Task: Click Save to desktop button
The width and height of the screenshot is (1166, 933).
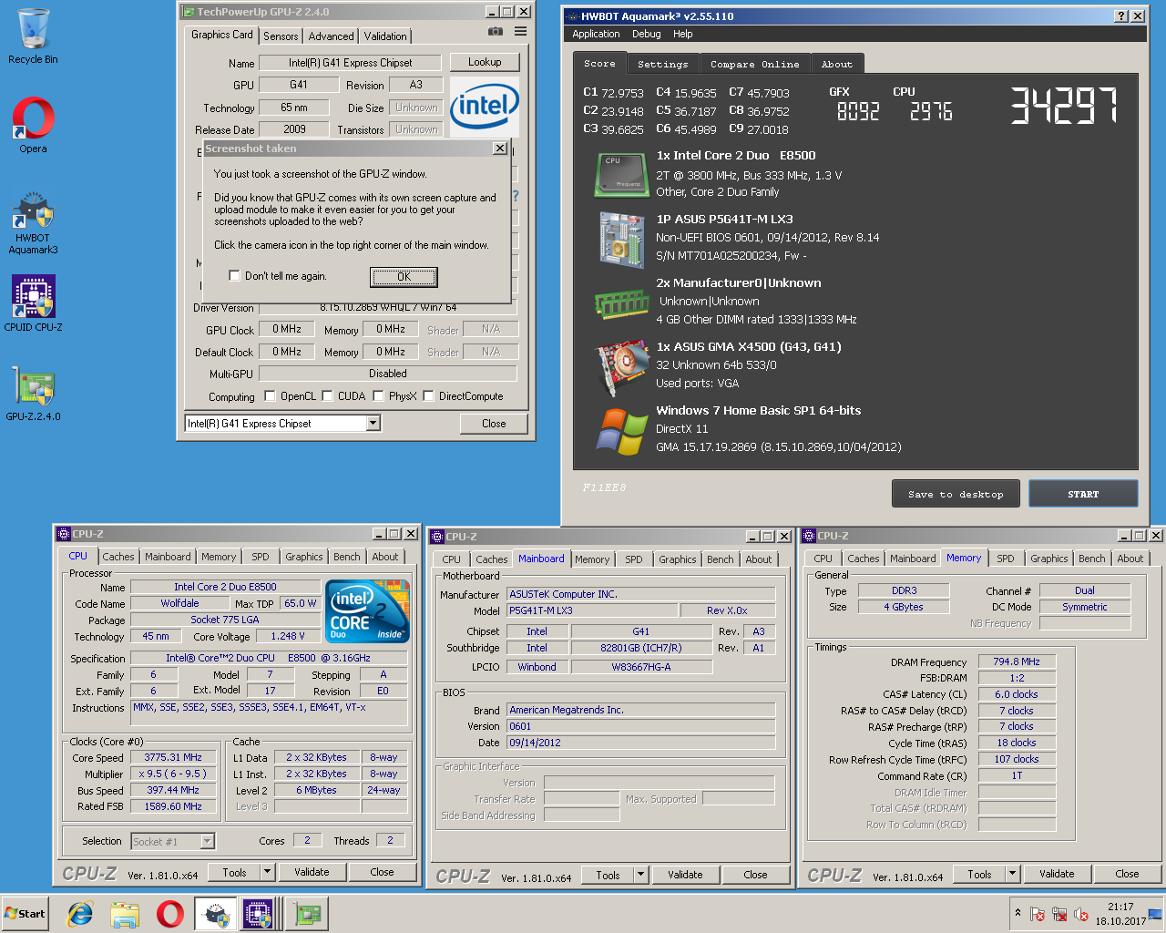Action: 956,494
